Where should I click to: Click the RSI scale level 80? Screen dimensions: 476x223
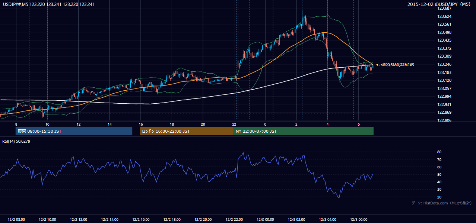(439, 152)
